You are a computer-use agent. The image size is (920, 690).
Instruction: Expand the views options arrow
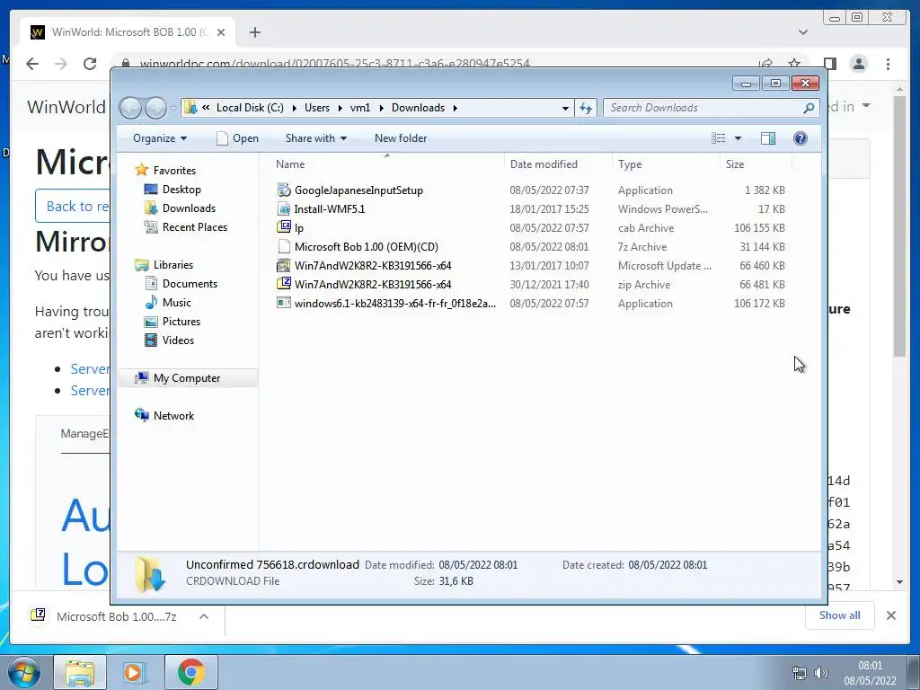(x=738, y=138)
